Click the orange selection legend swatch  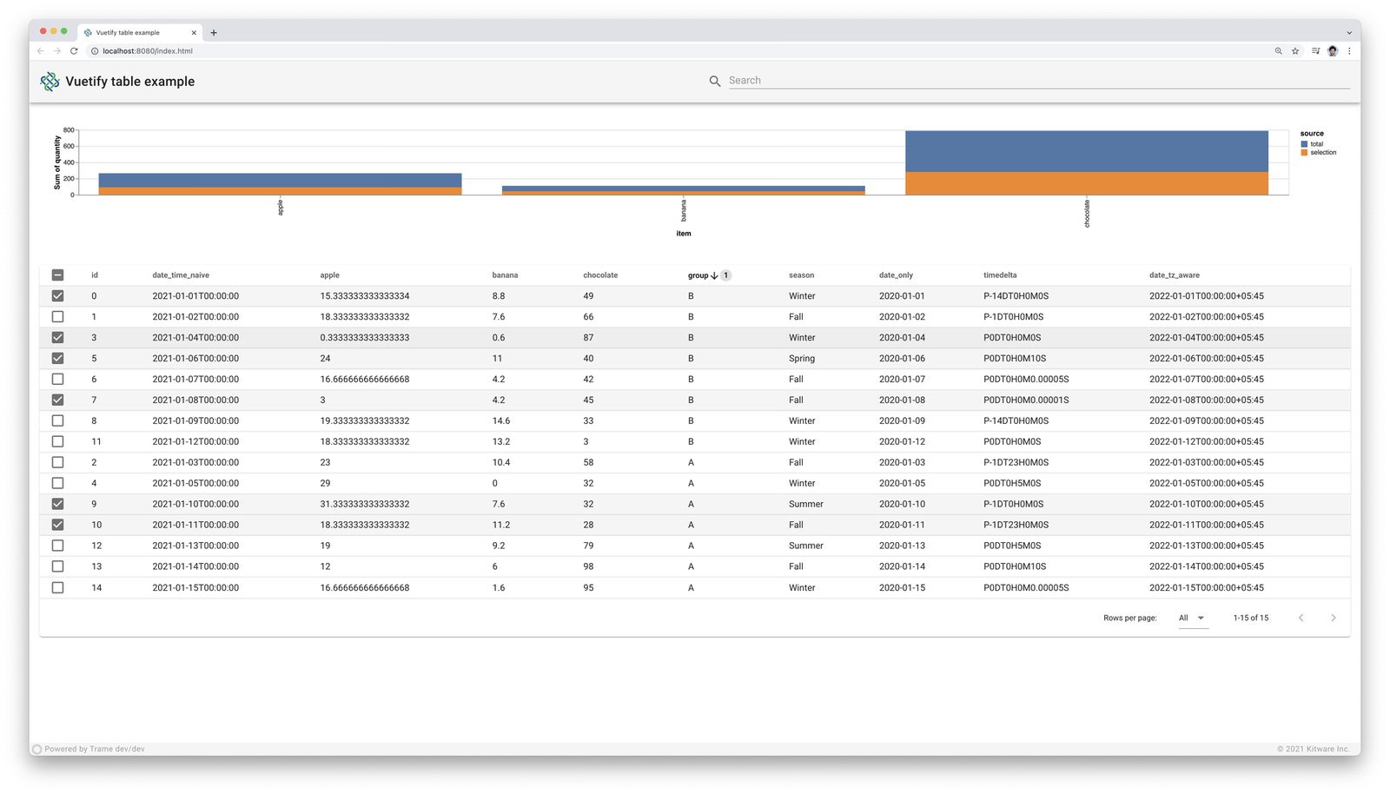1304,153
